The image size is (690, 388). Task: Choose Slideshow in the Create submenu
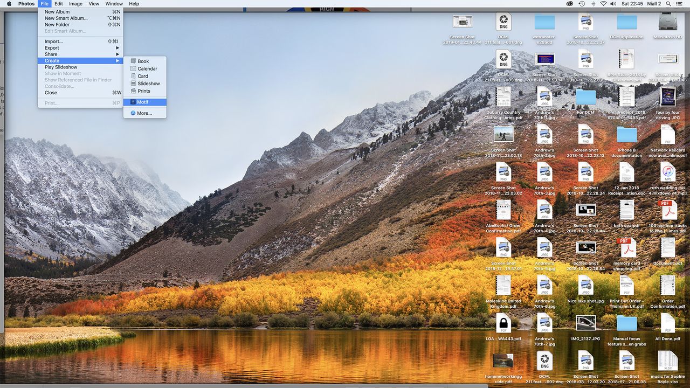pos(144,84)
